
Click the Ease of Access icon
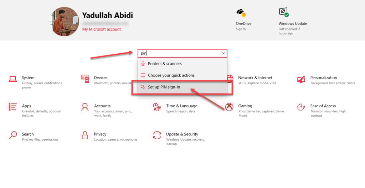tap(301, 107)
